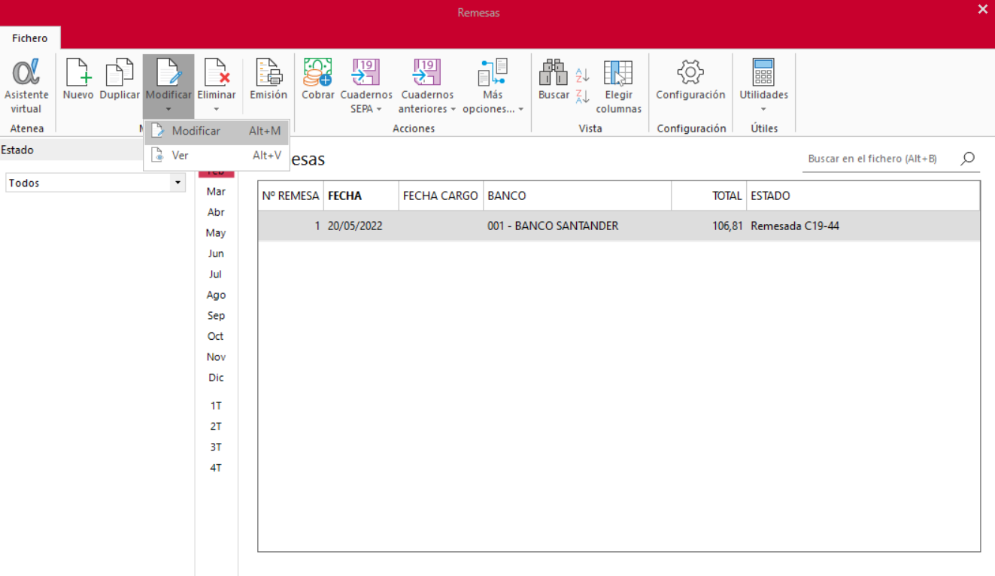Click the Nuevo document icon
Screen dimensions: 995x576
77,73
